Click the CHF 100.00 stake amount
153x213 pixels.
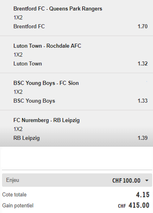coord(126,180)
